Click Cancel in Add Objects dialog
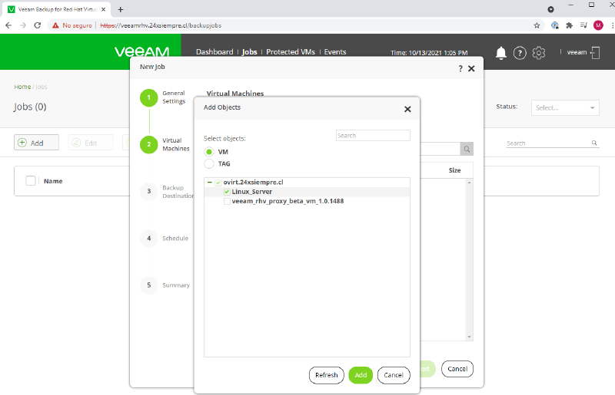This screenshot has width=615, height=395. coord(394,375)
